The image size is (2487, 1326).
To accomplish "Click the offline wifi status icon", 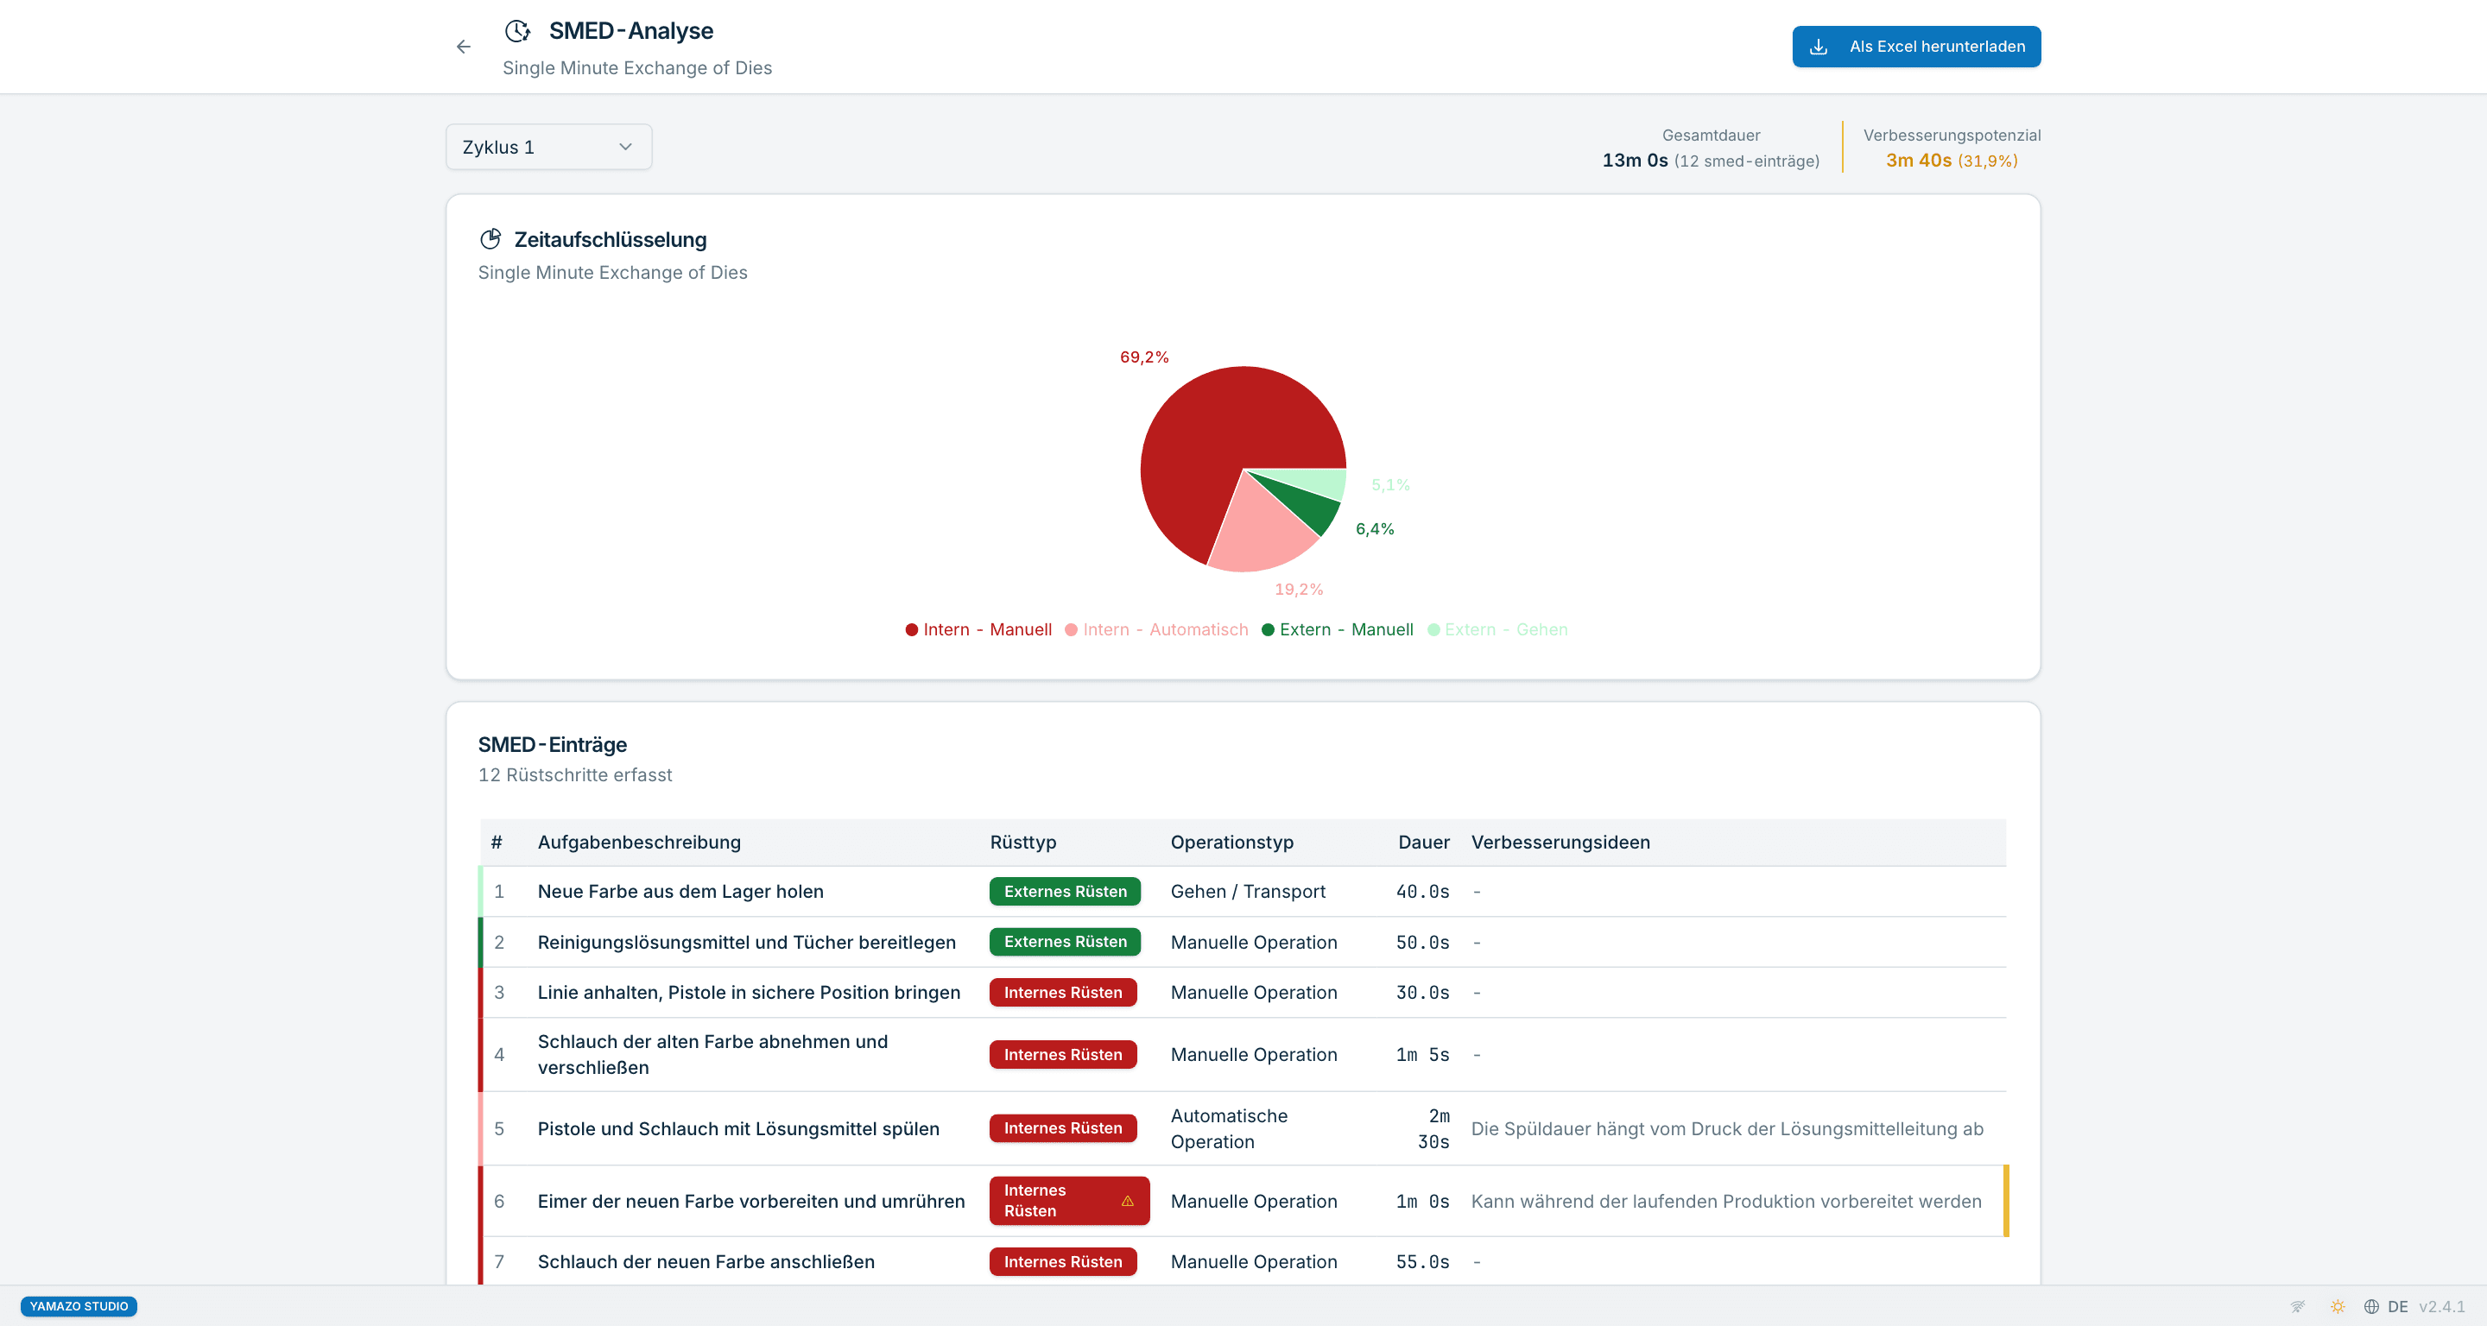I will tap(2298, 1306).
